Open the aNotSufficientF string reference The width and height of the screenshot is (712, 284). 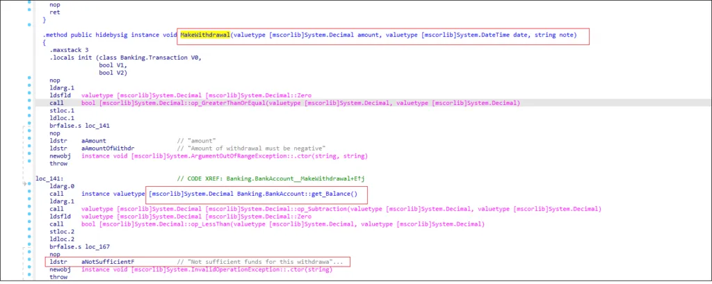[x=108, y=262]
